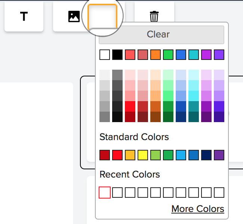Pick the burnt orange shade in the orange column
This screenshot has width=243, height=224.
pyautogui.click(x=156, y=106)
